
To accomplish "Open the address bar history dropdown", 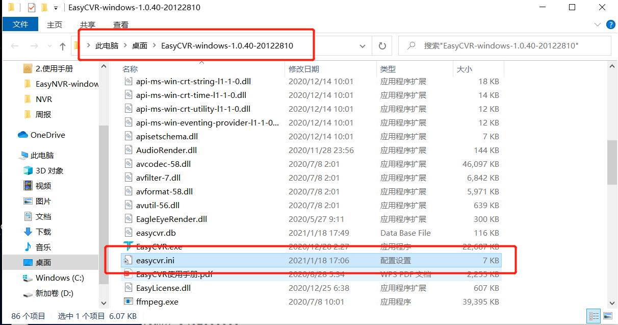I will tap(363, 46).
